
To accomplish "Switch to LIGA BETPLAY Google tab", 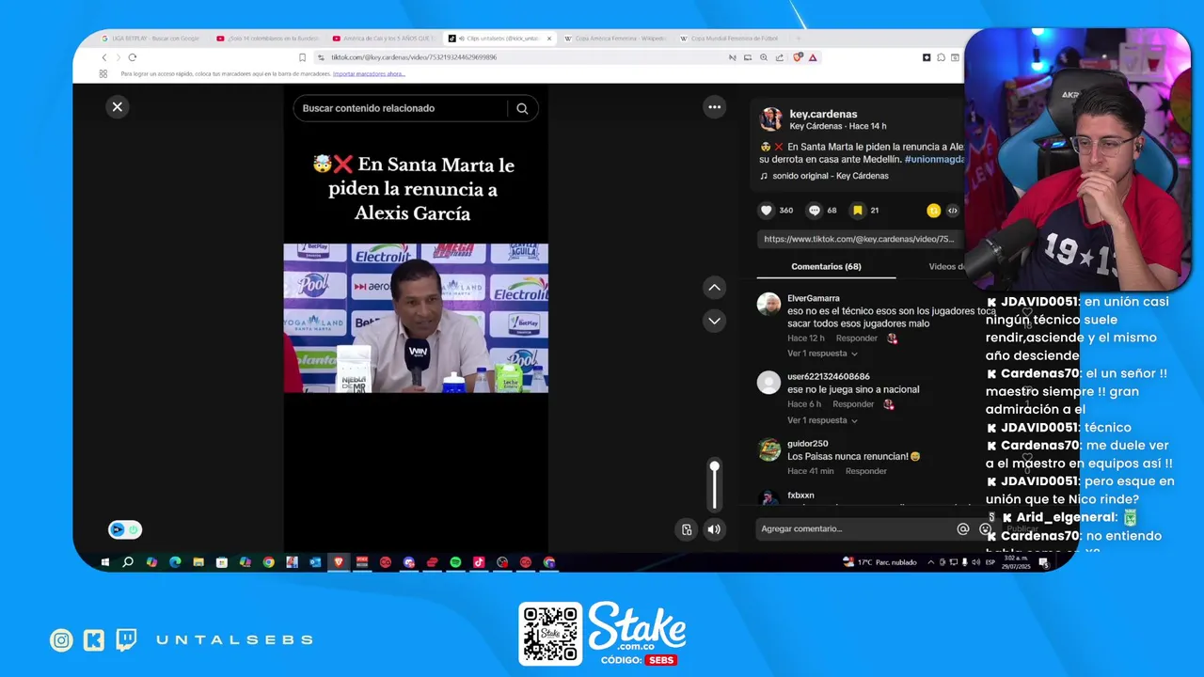I will [152, 39].
